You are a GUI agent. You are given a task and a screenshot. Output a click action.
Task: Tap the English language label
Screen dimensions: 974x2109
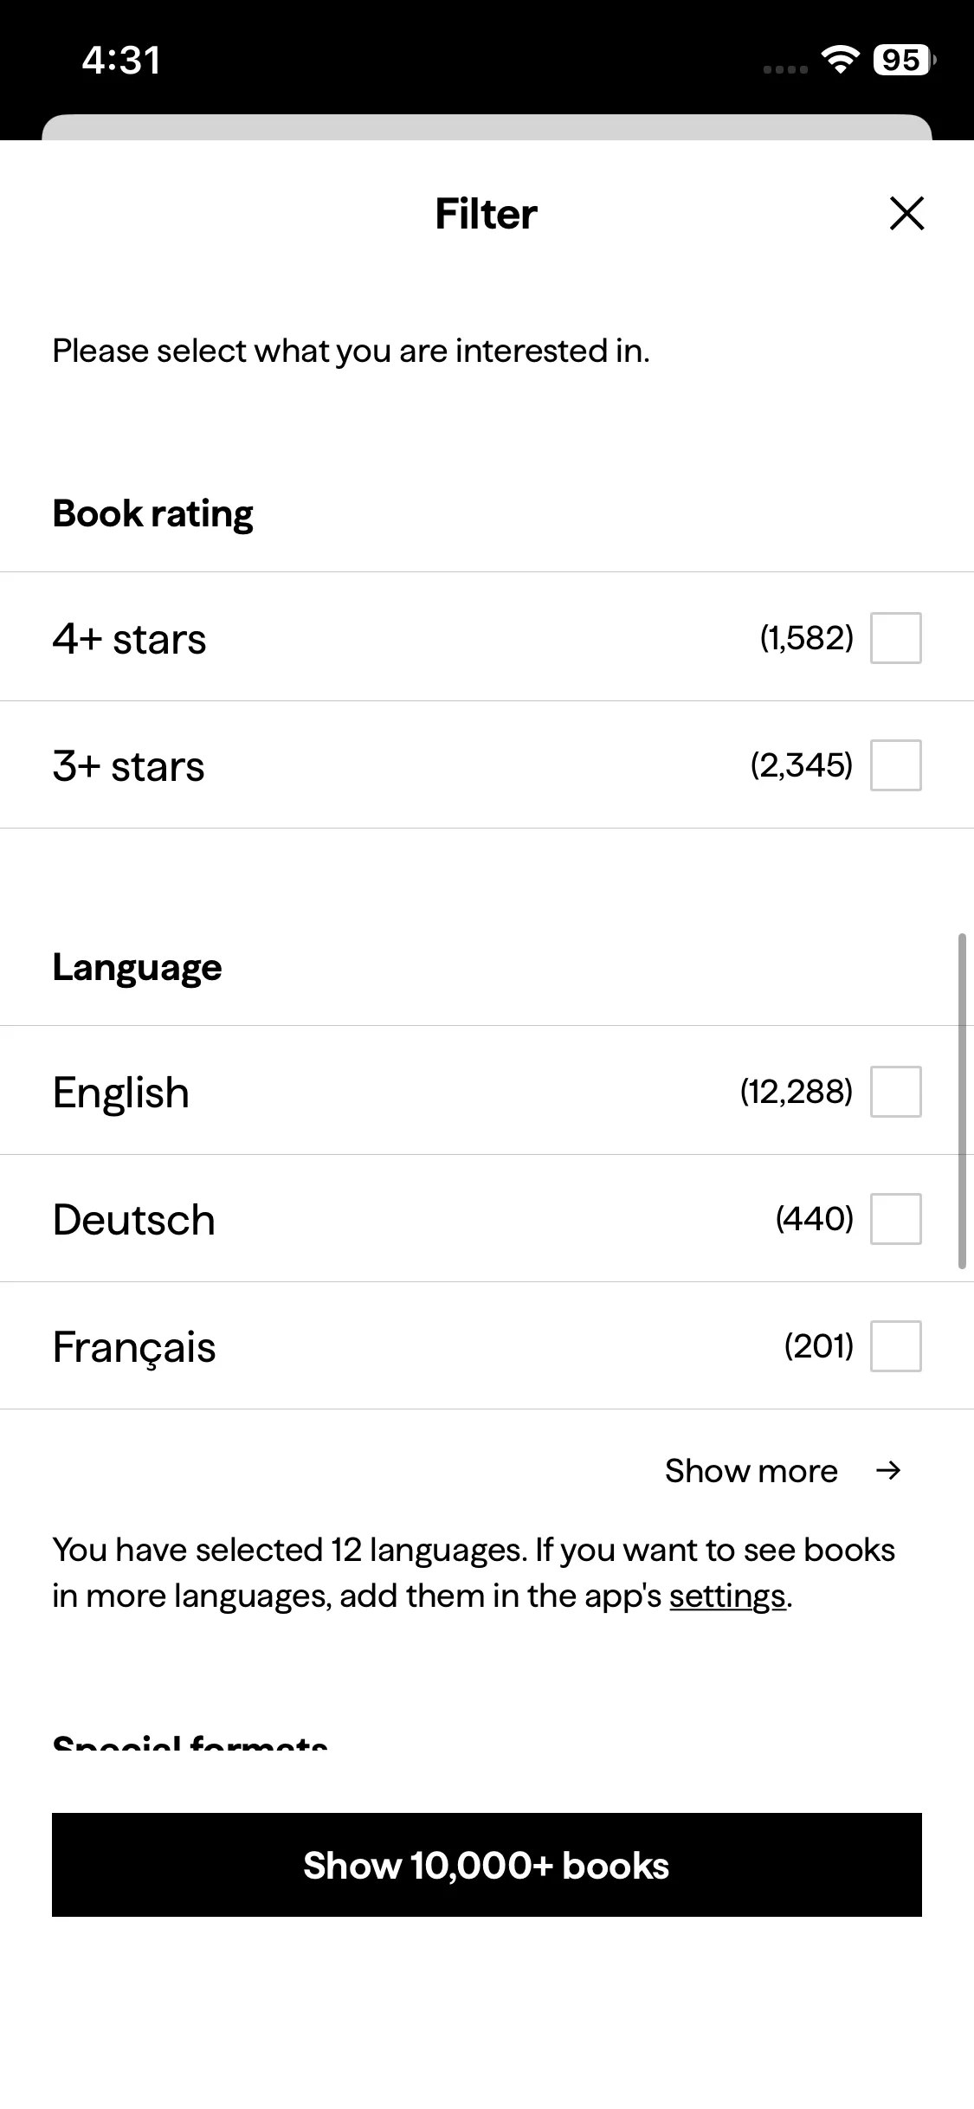121,1093
